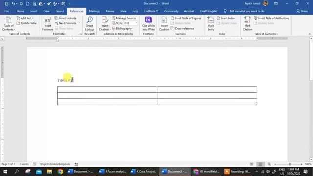Switch to 3 Factor analysis taskbar window
The image size is (313, 176).
point(113,172)
